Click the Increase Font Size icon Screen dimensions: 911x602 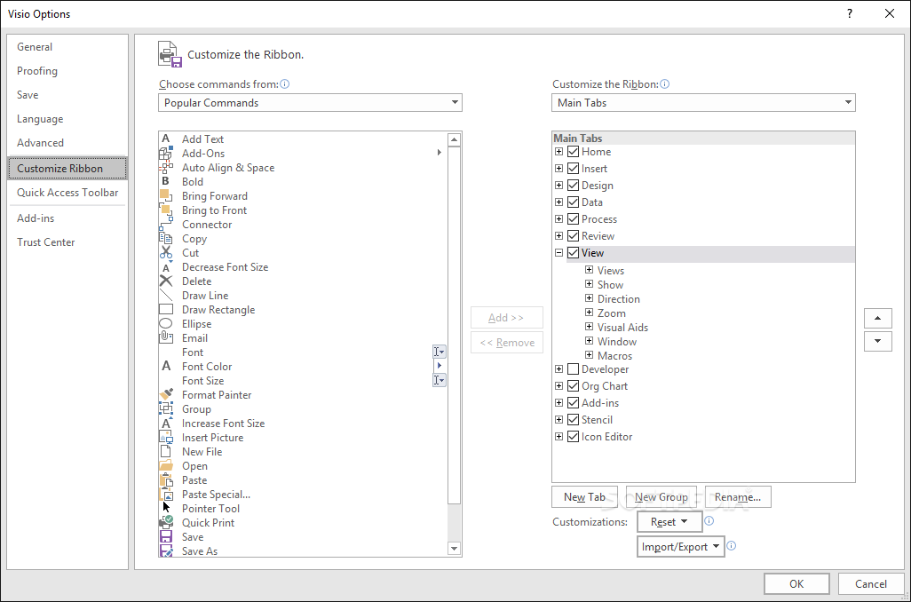tap(166, 423)
